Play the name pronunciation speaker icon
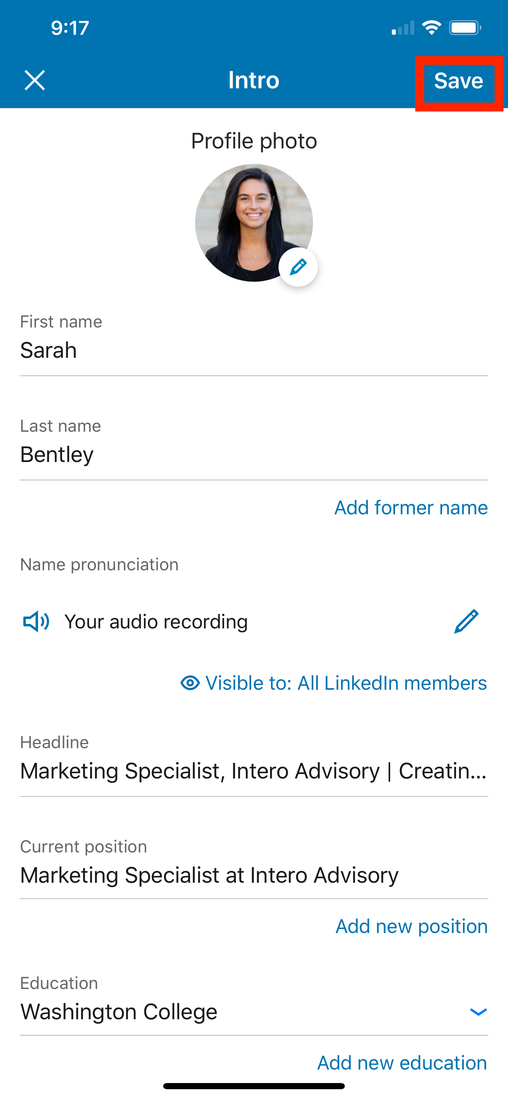The image size is (508, 1099). (x=36, y=621)
